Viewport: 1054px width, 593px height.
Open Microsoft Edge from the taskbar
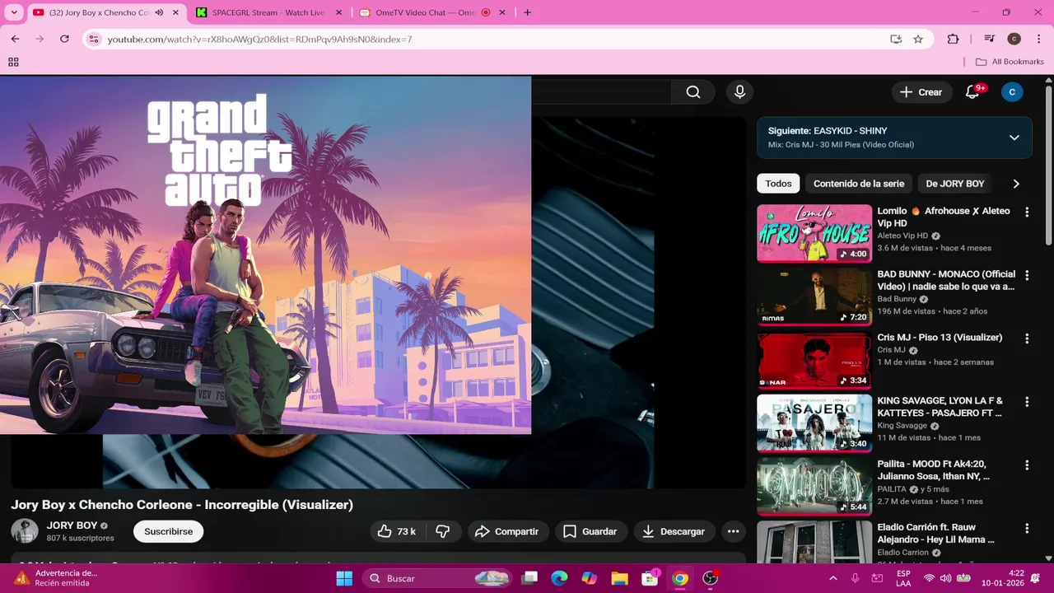pyautogui.click(x=559, y=578)
